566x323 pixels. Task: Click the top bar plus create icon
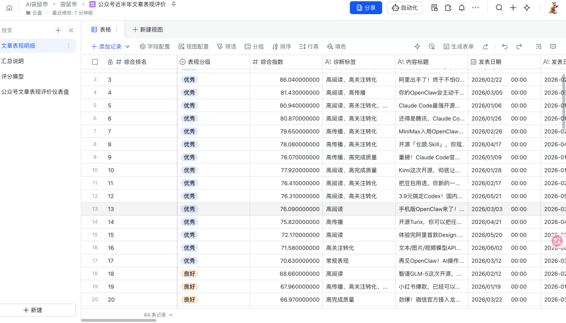click(x=513, y=7)
